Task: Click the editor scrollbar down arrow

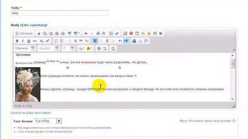Action: pyautogui.click(x=232, y=99)
